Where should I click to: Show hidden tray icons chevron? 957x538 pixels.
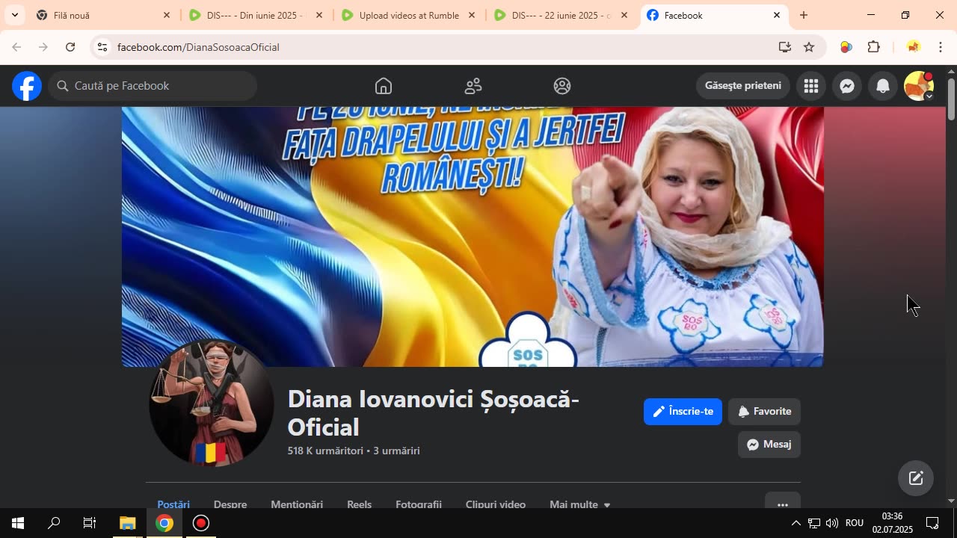(x=796, y=523)
